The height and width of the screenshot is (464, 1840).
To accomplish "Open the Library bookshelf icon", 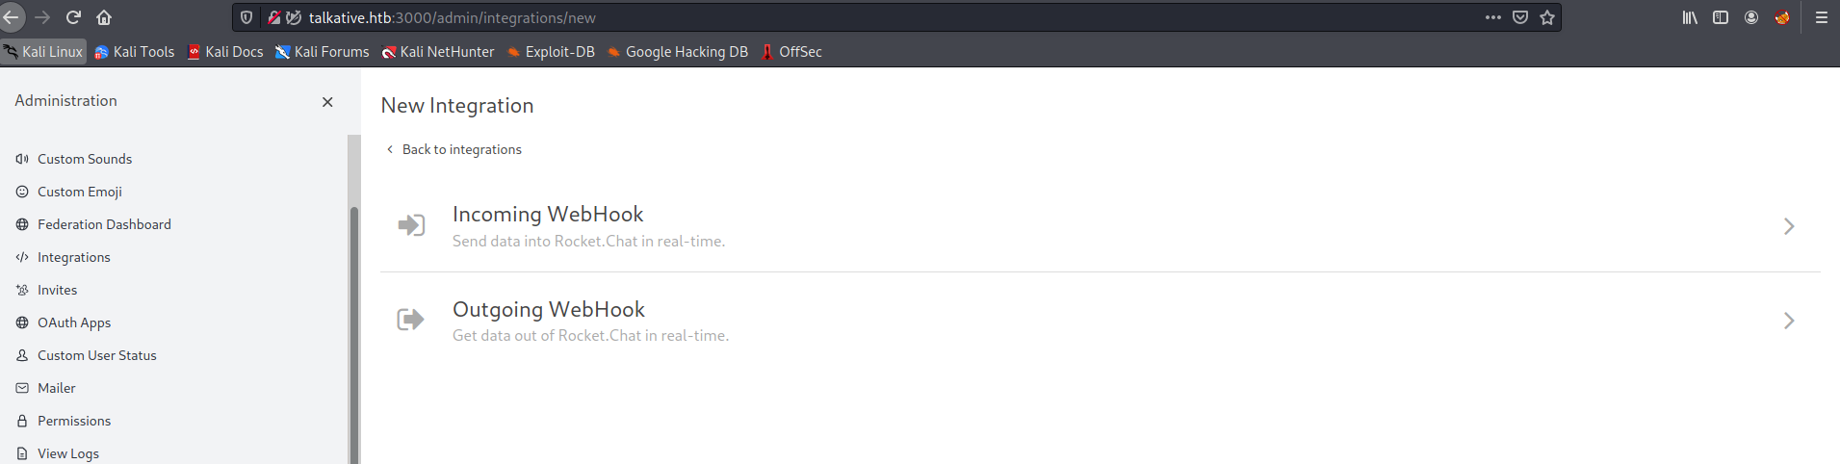I will 1690,17.
